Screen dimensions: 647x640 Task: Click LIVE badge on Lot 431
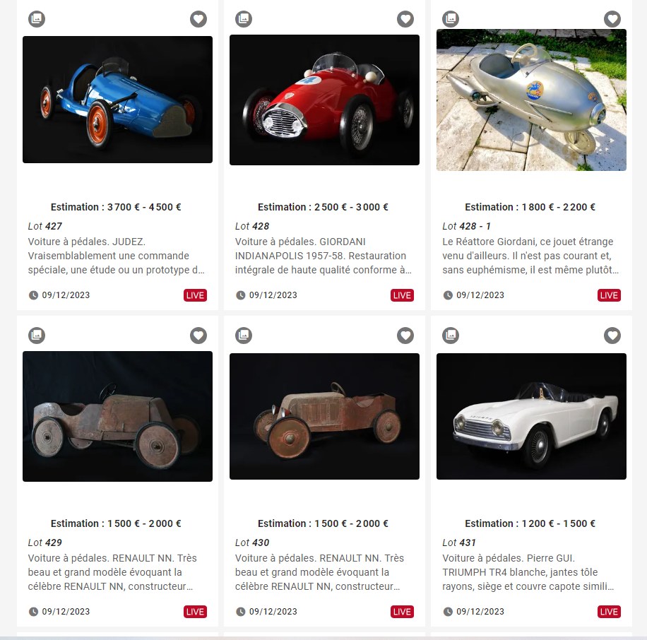(609, 612)
